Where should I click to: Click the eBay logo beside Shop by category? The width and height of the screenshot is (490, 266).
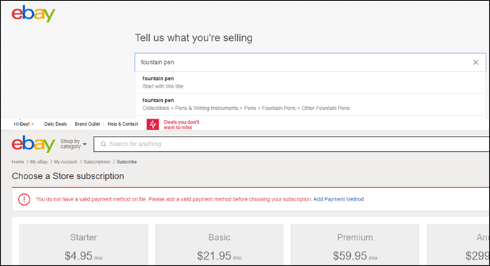[33, 144]
